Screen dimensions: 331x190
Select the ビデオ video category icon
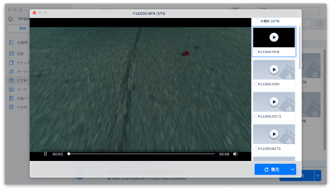point(12,80)
